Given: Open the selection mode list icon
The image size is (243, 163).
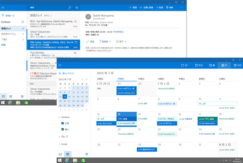Looking at the screenshot, I should 76,8.
